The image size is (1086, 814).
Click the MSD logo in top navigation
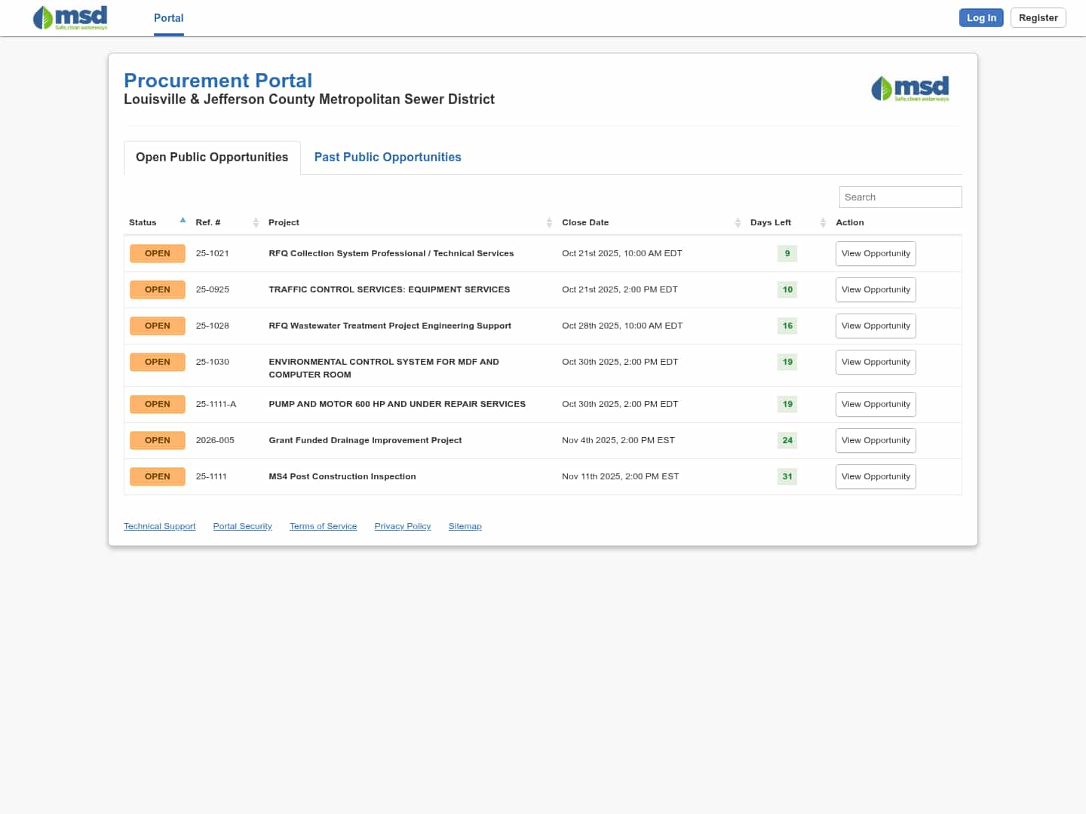(x=70, y=18)
